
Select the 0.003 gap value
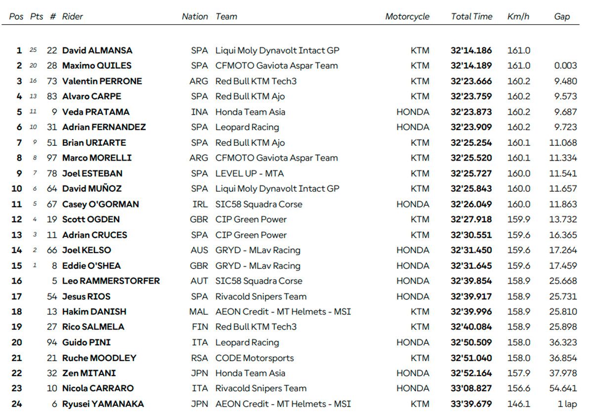pos(565,66)
